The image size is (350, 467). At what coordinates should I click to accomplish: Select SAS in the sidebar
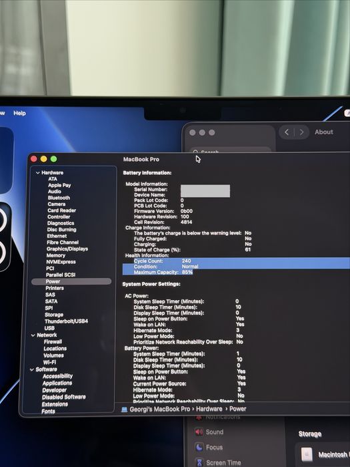coord(50,295)
